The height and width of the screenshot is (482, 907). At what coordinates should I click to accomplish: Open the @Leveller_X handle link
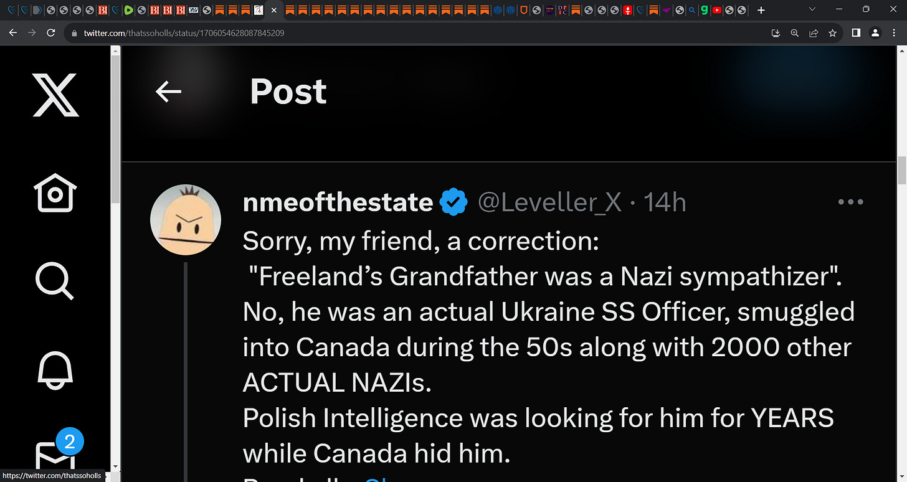click(549, 202)
